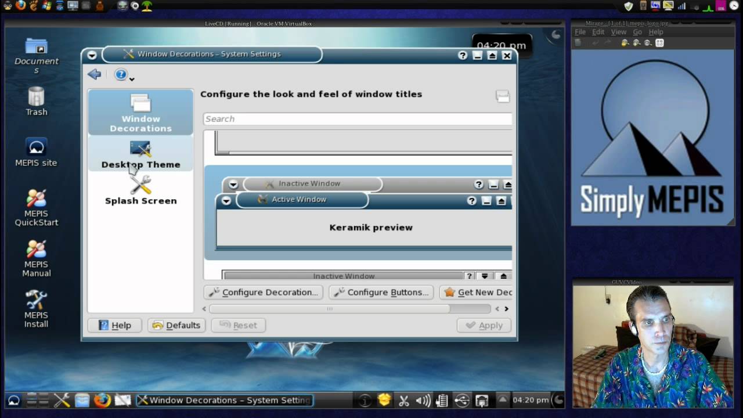
Task: Open MEPIS QuickStart desktop icon
Action: pyautogui.click(x=36, y=207)
